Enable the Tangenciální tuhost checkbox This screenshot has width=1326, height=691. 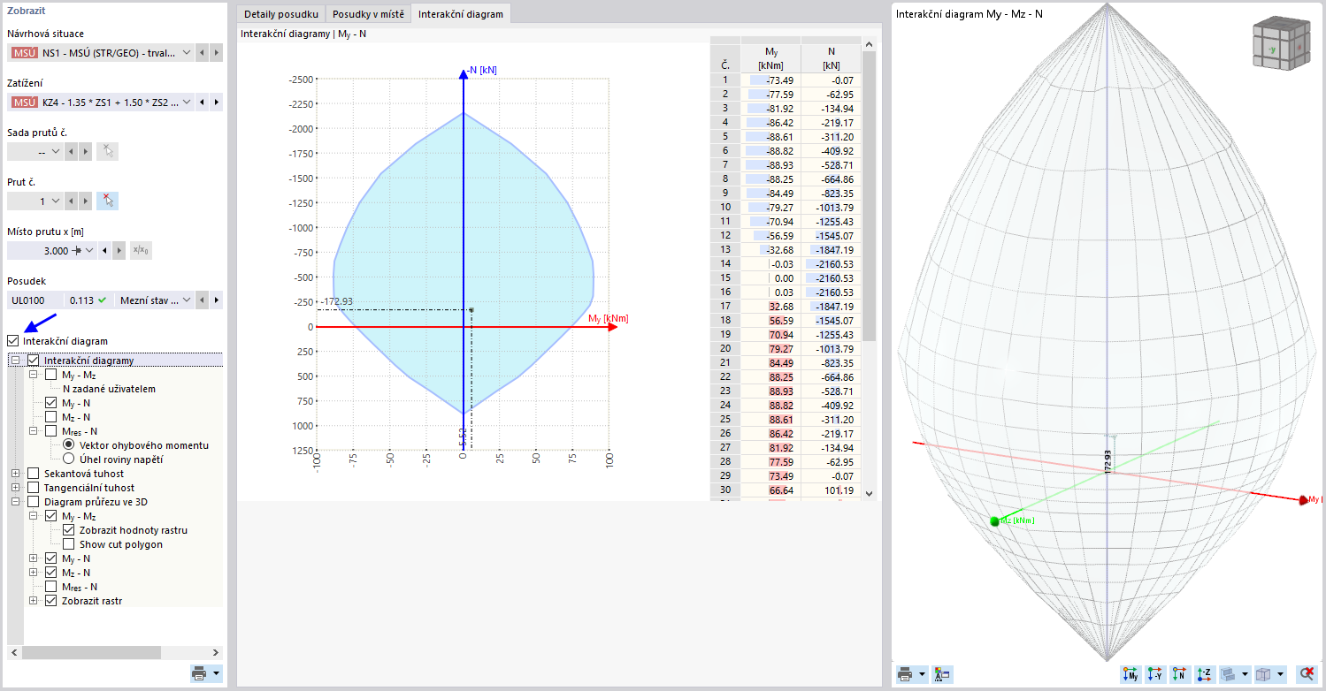tap(34, 488)
